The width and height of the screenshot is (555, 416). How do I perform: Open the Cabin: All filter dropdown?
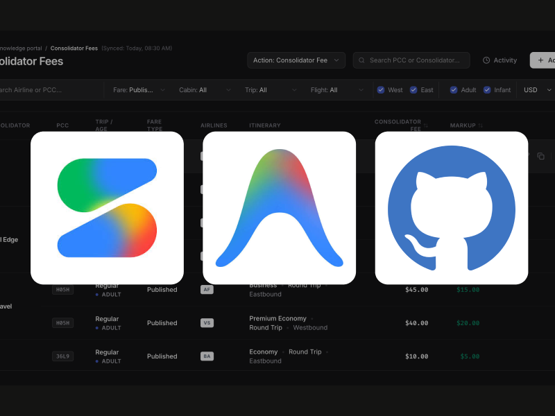205,90
